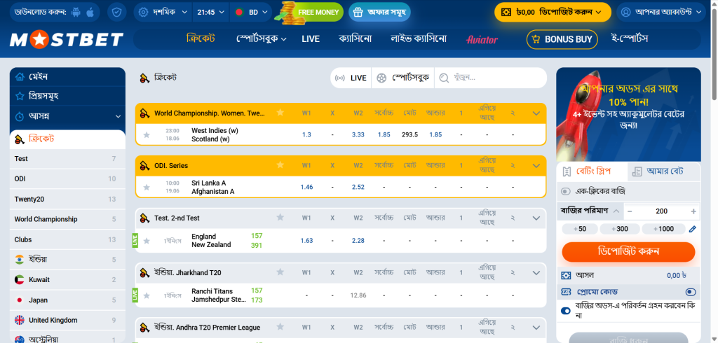Open the gift offers button
This screenshot has width=718, height=343.
[379, 13]
